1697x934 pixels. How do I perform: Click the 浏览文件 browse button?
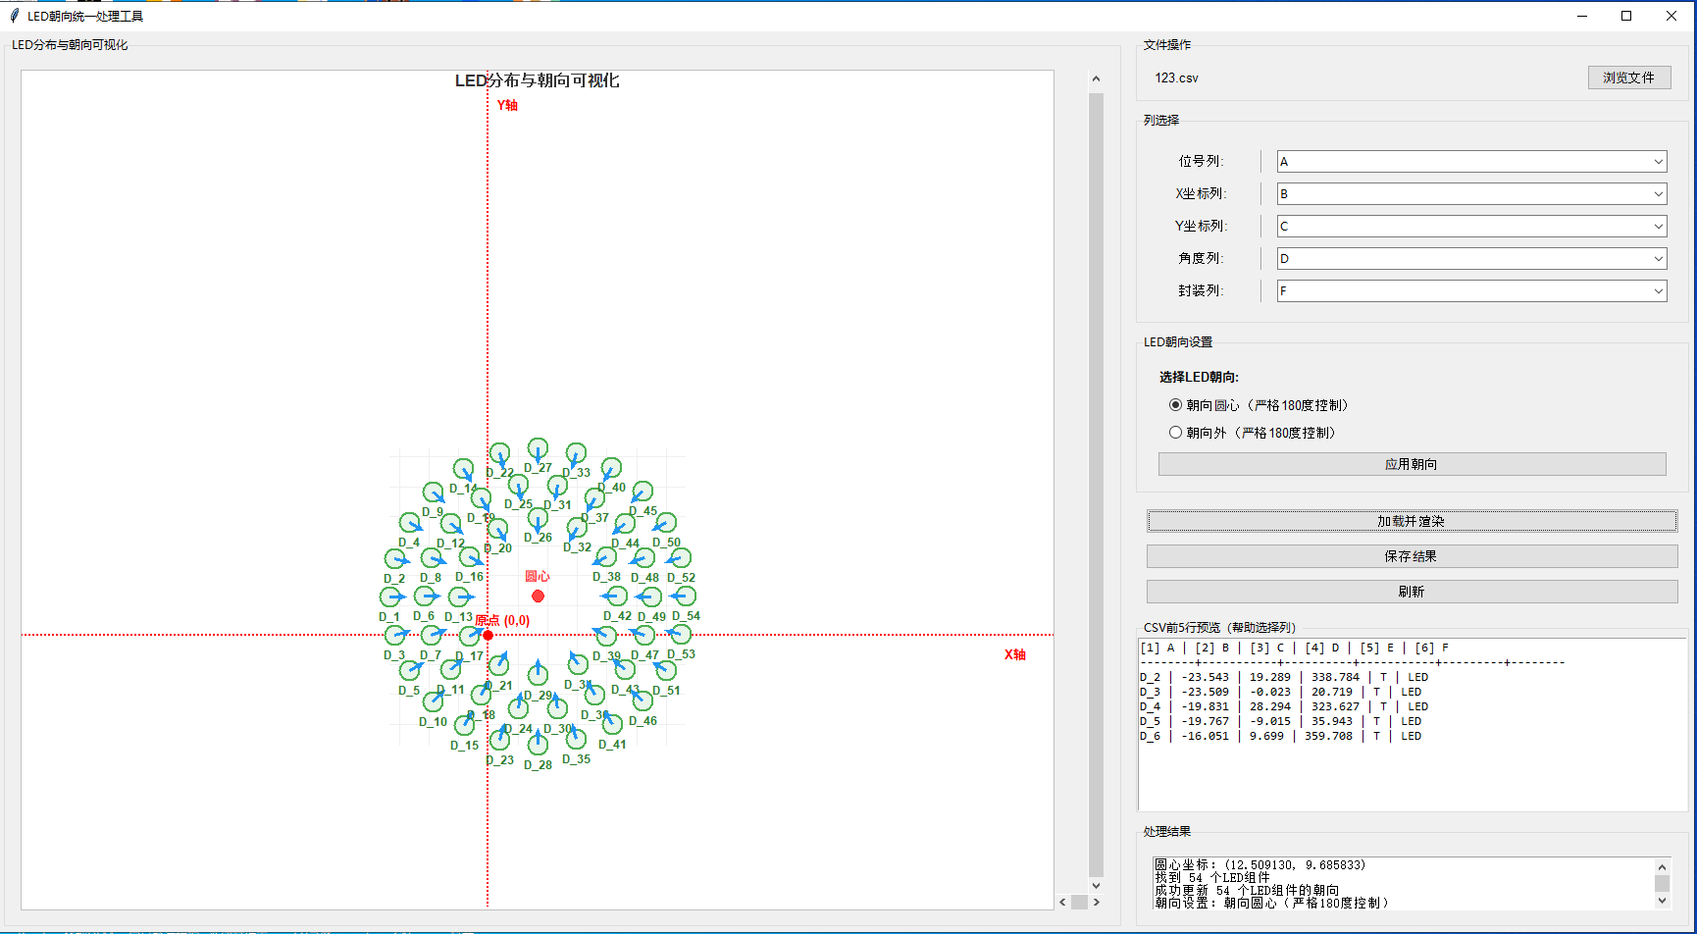tap(1629, 78)
